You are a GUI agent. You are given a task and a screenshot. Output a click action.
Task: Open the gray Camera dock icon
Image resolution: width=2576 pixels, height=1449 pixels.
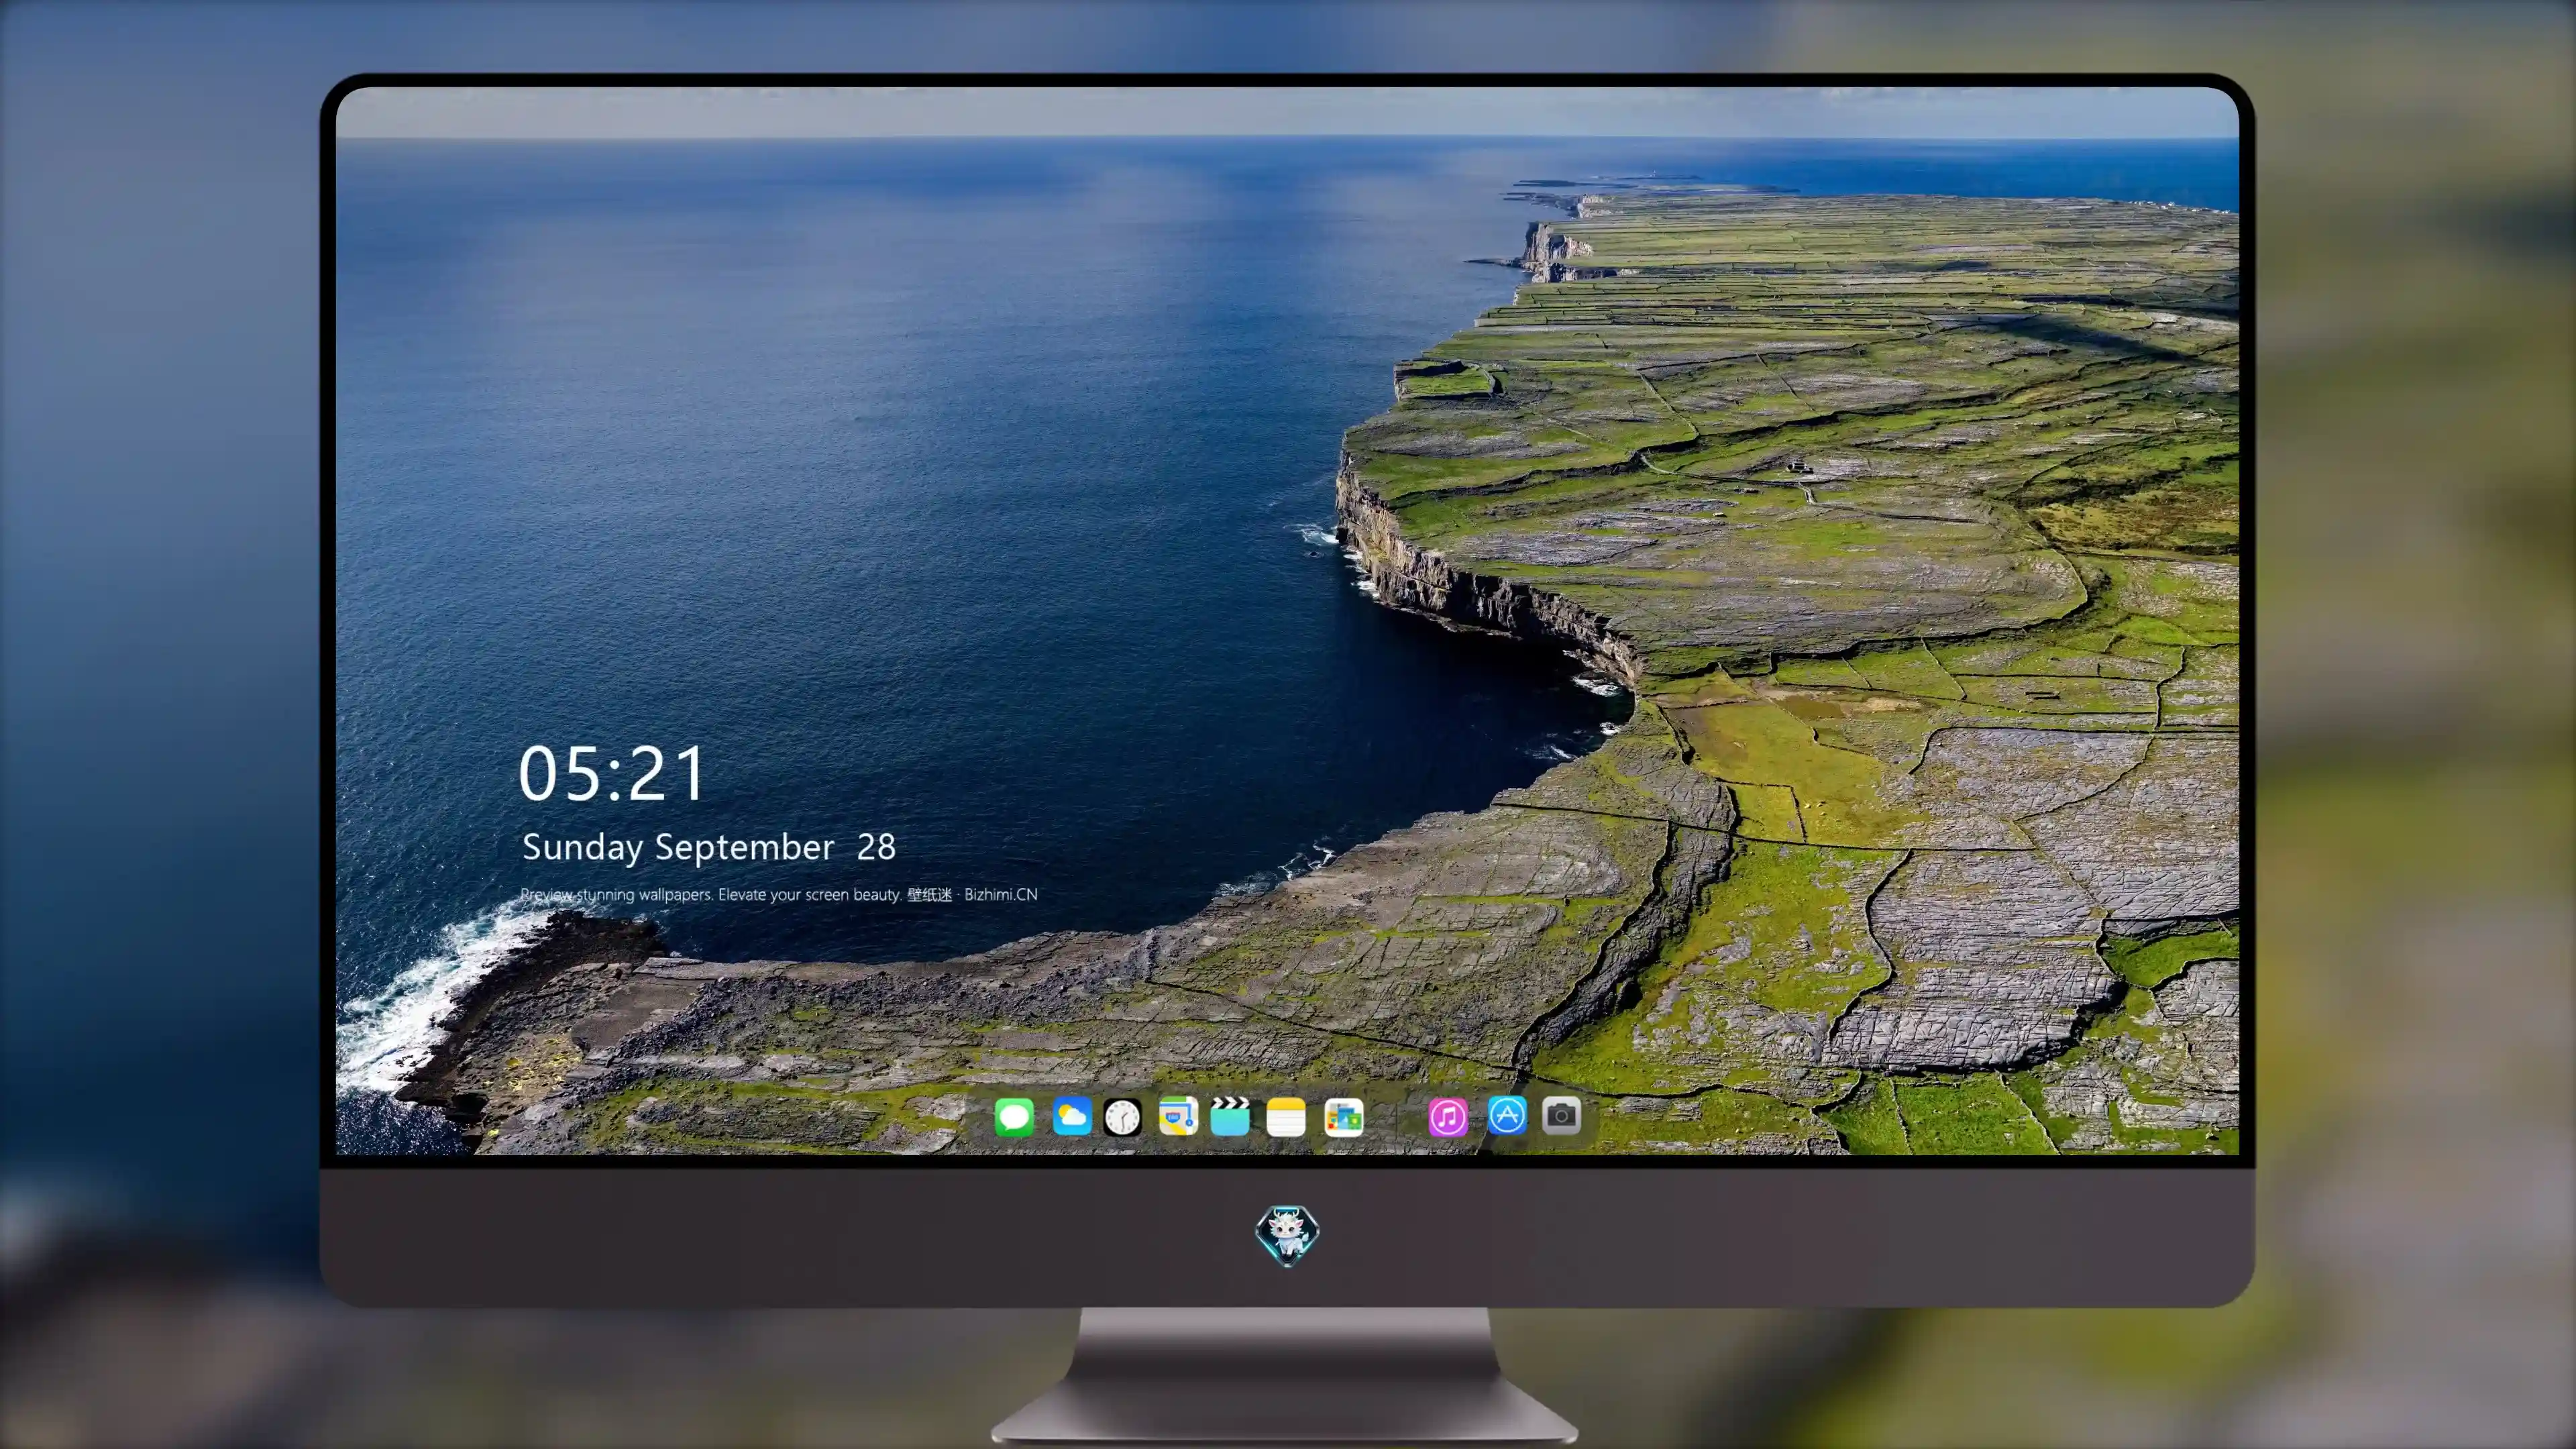1561,1115
